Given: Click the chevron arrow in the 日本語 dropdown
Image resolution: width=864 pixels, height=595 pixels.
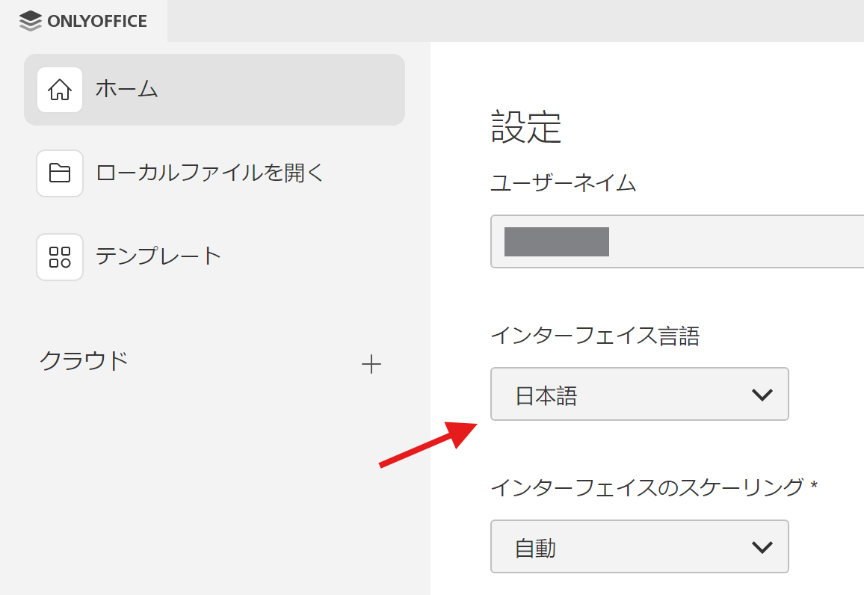Looking at the screenshot, I should [x=762, y=395].
